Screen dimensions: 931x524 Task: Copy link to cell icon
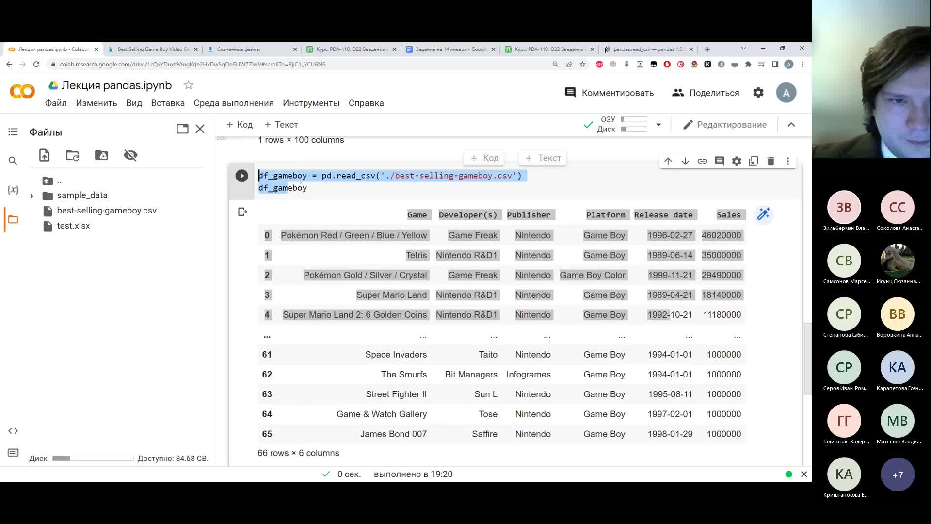coord(702,161)
